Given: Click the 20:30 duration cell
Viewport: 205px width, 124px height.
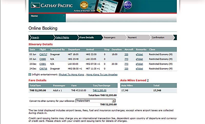Looking at the screenshot, I should click(115, 64).
